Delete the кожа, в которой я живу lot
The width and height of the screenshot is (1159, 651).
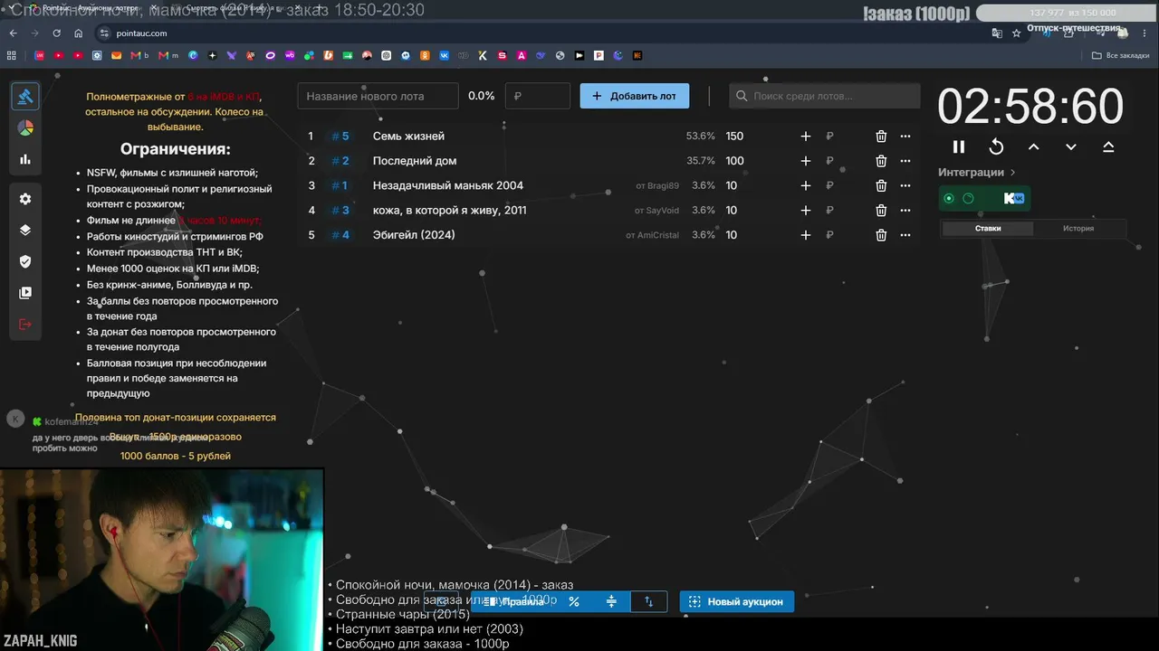[881, 211]
